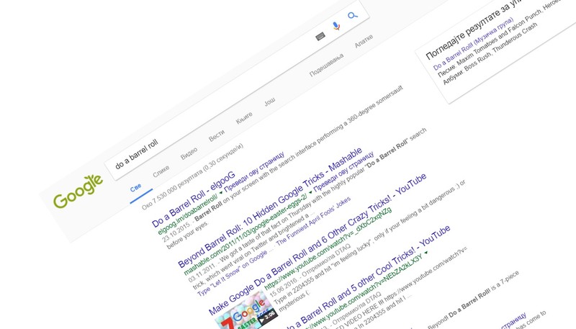Screen dimensions: 576x329
Task: Expand the arrow next to elgoog.im URL
Action: pos(221,192)
